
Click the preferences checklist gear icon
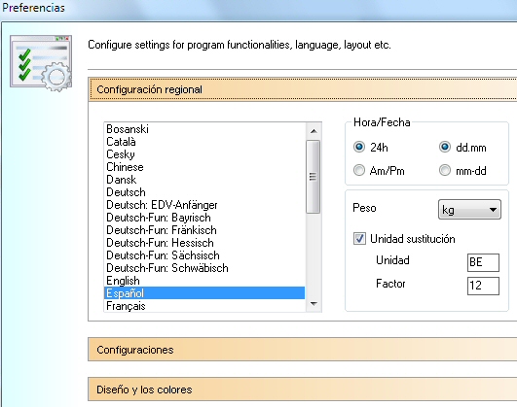[41, 63]
